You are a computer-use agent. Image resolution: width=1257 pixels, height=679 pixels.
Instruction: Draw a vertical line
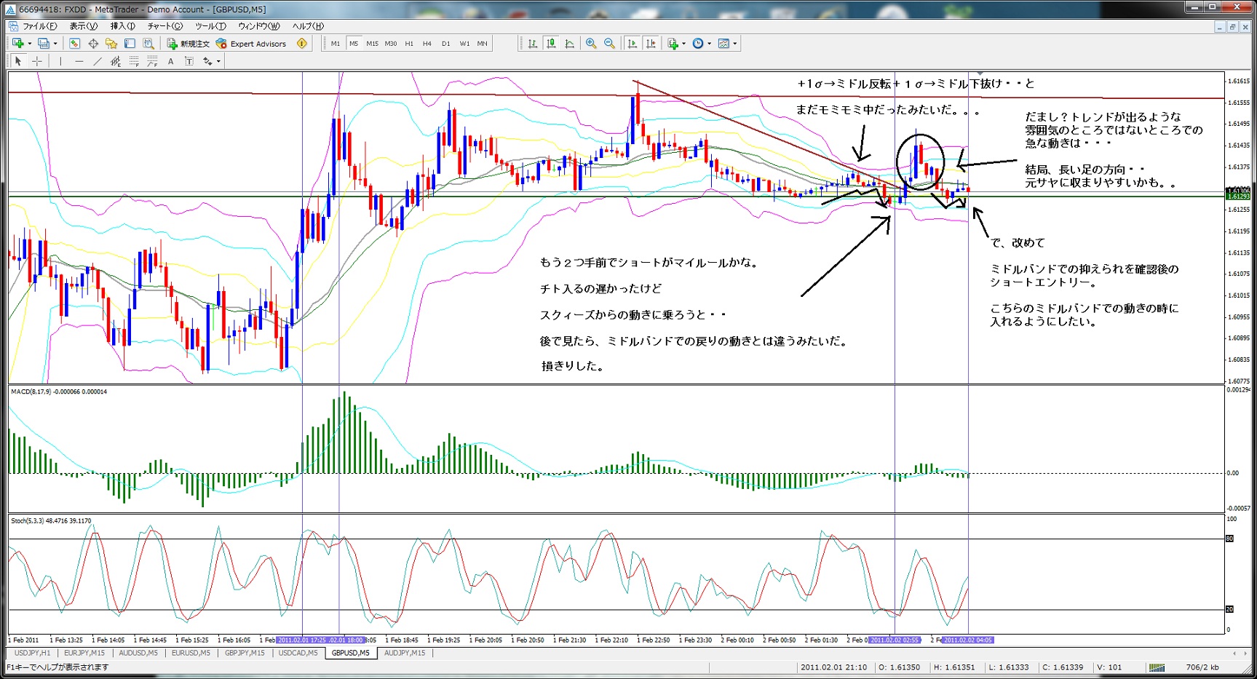60,61
